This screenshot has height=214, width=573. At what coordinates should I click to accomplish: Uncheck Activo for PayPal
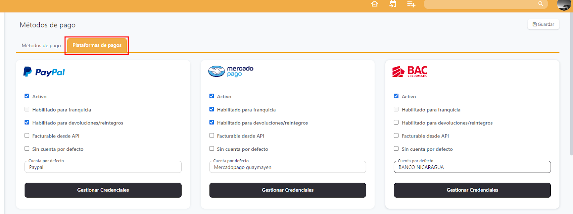click(x=27, y=96)
